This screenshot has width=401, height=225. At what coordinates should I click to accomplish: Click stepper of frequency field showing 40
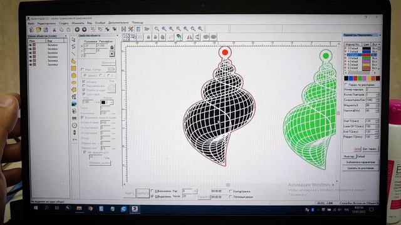point(377,111)
